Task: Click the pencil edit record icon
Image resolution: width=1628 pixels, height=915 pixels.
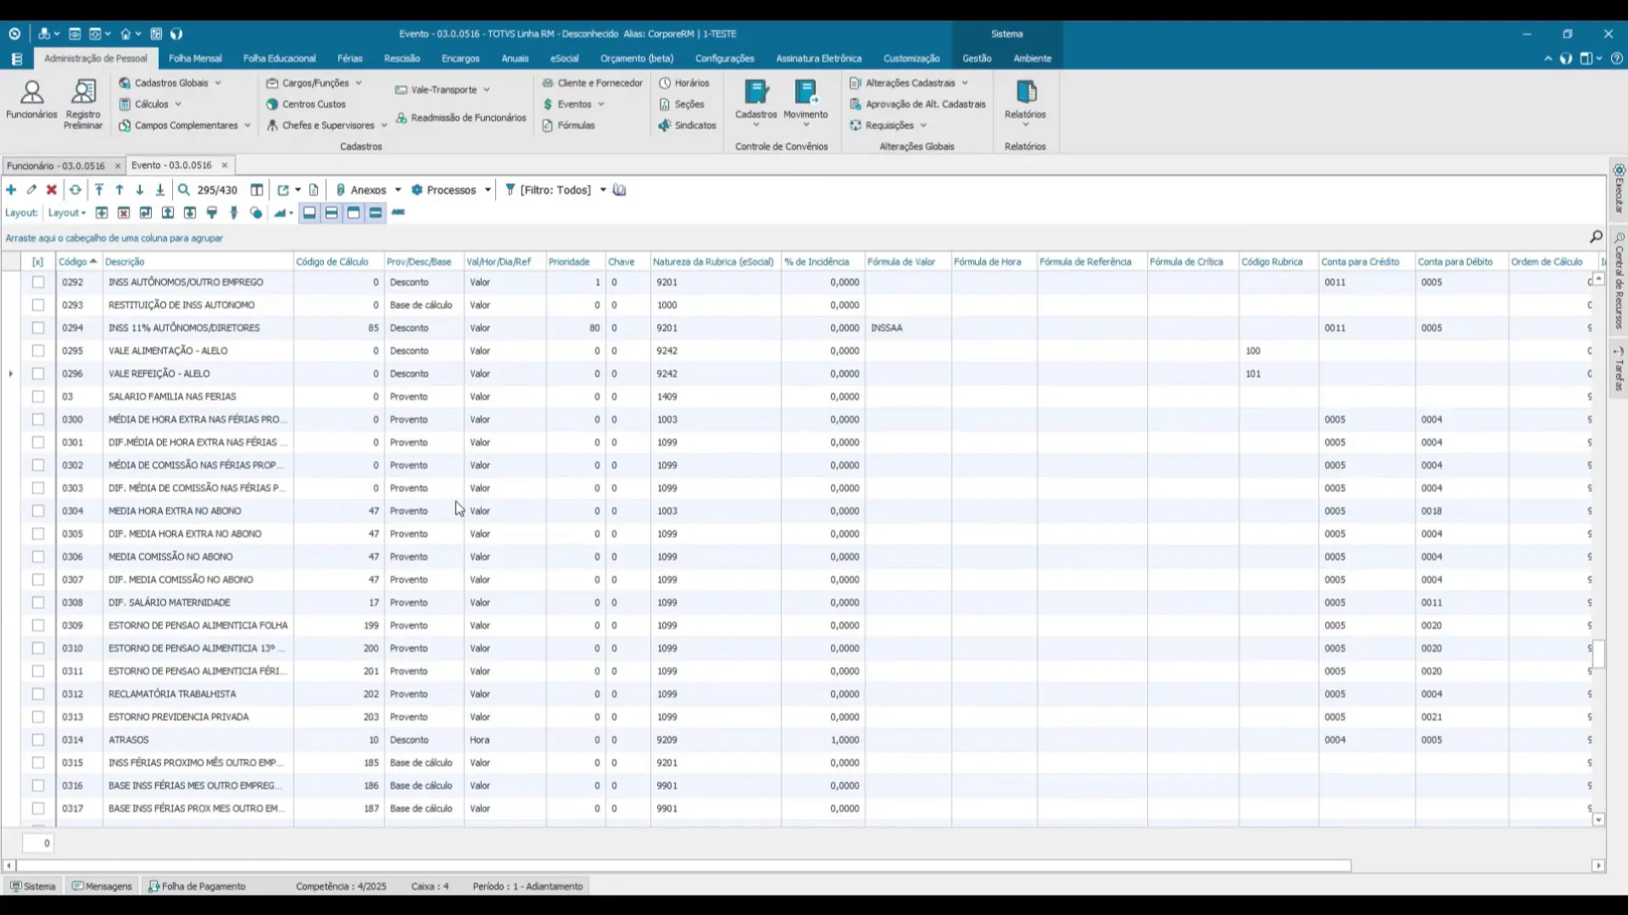Action: pos(31,190)
